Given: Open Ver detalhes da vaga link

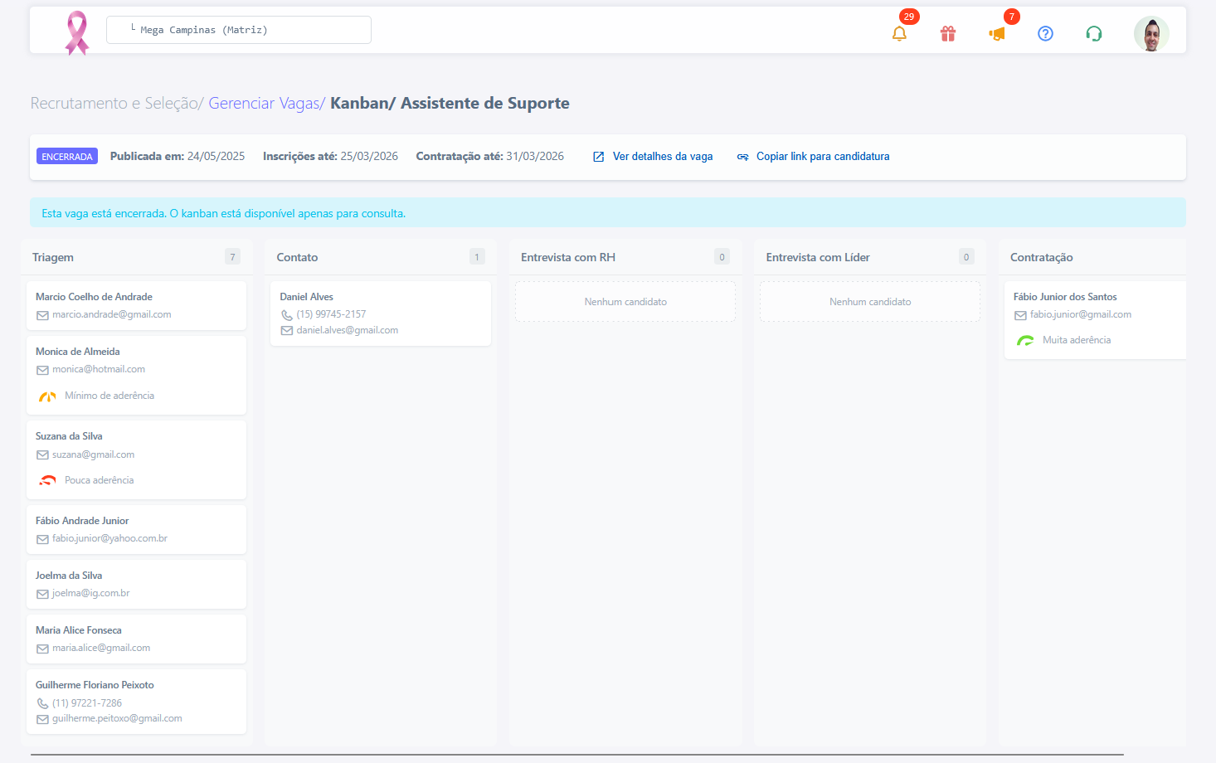Looking at the screenshot, I should tap(663, 157).
